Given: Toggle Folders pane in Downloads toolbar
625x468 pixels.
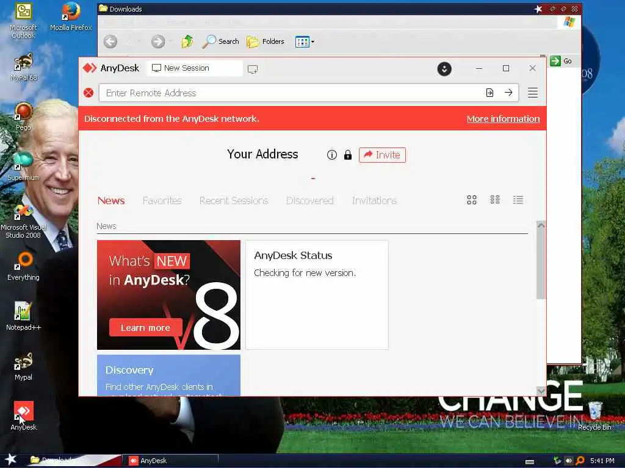Looking at the screenshot, I should (x=265, y=41).
